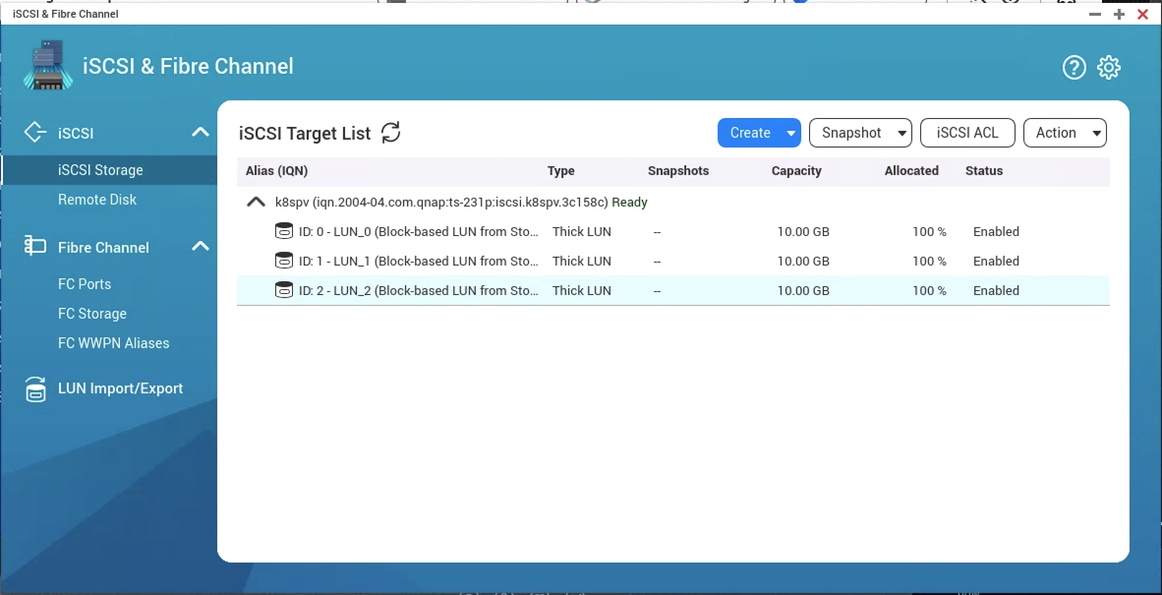Click the disk icon for LUN_0
This screenshot has height=595, width=1162.
pyautogui.click(x=284, y=231)
